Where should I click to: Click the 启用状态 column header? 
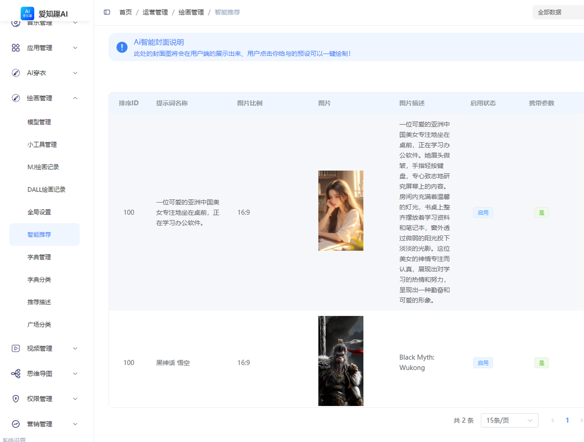pyautogui.click(x=483, y=103)
